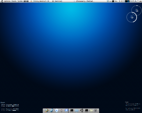
Task: Open the Aplikácie menu
Action: [7, 1]
